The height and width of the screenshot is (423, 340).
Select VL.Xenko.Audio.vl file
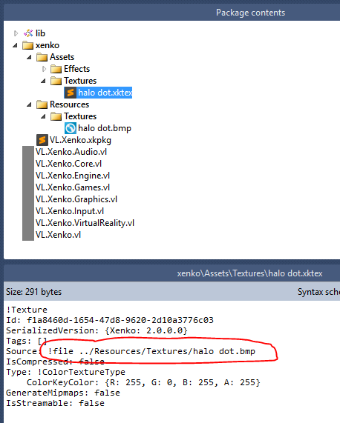coord(71,152)
